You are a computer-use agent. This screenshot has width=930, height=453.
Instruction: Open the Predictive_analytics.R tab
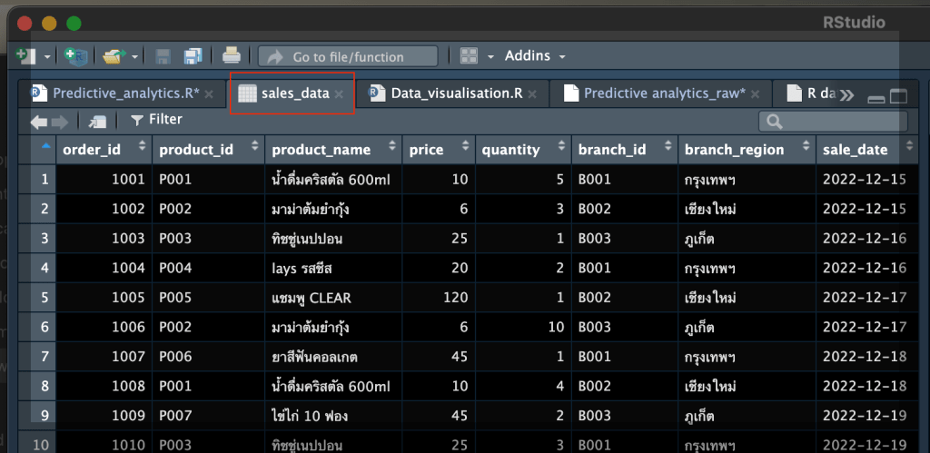pos(125,94)
